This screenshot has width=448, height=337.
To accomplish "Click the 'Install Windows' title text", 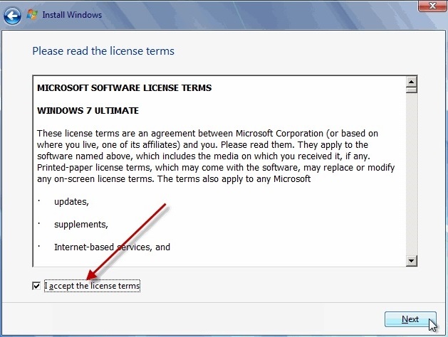I will (72, 15).
